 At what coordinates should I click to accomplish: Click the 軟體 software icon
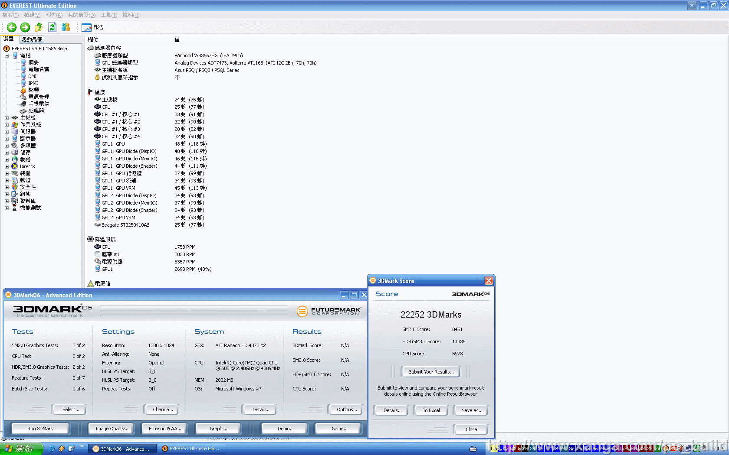point(15,180)
